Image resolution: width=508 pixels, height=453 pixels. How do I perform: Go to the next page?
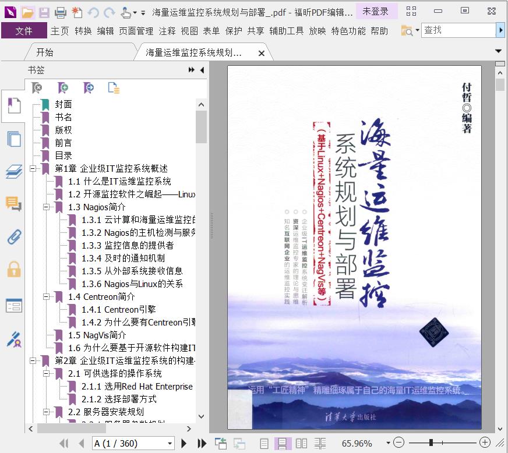(184, 443)
